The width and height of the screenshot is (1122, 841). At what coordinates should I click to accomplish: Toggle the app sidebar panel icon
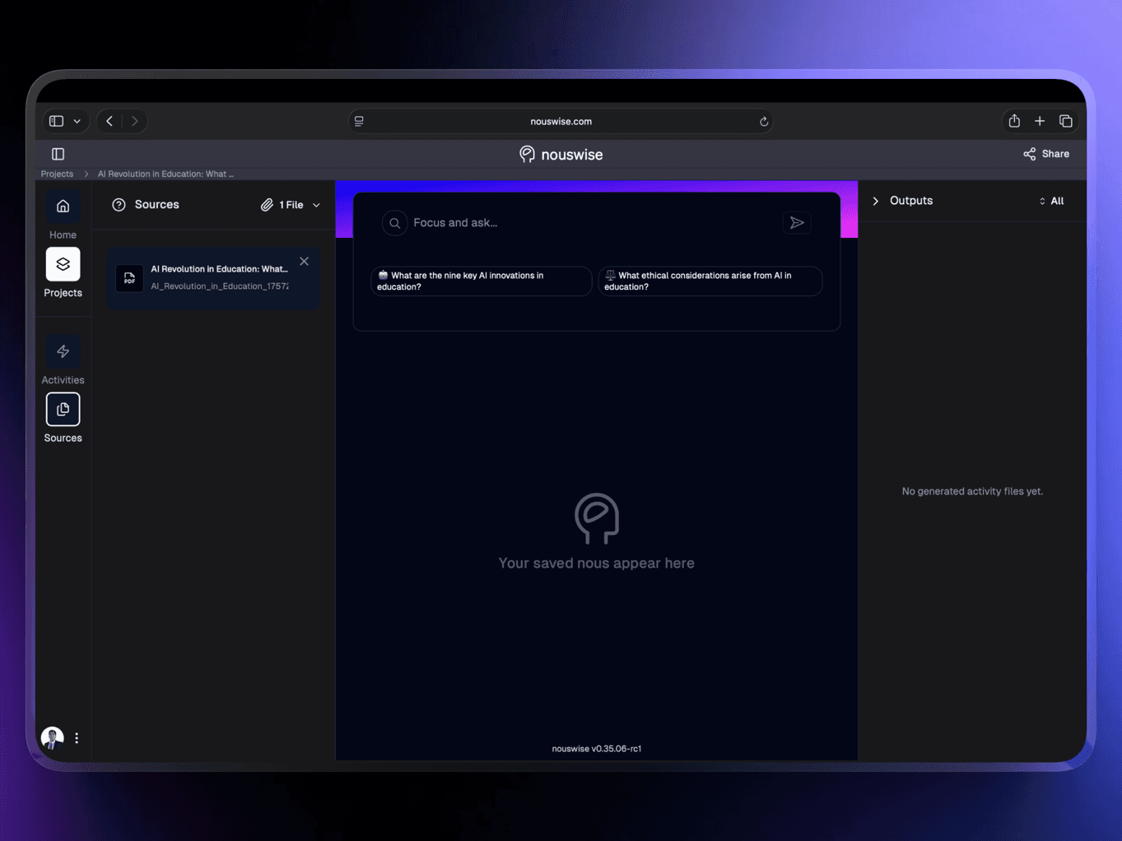[58, 154]
